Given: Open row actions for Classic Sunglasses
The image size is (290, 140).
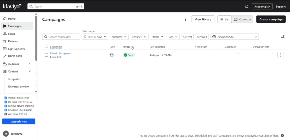Looking at the screenshot, I should click(280, 55).
